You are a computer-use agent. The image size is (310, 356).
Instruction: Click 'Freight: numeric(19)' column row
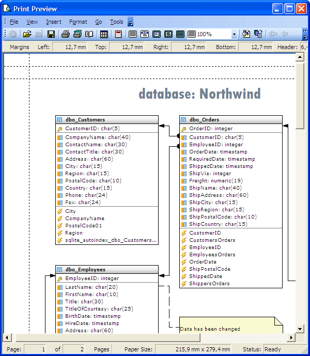click(231, 181)
